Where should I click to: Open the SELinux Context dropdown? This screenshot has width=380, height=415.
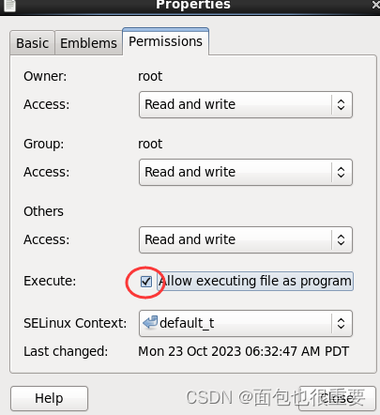[246, 323]
